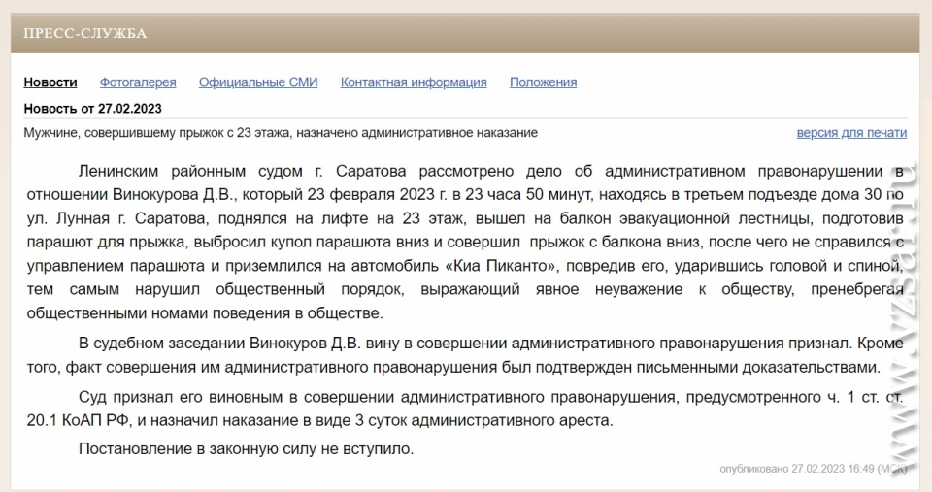Open the Официальные СМИ link
This screenshot has height=492, width=932.
(x=258, y=82)
